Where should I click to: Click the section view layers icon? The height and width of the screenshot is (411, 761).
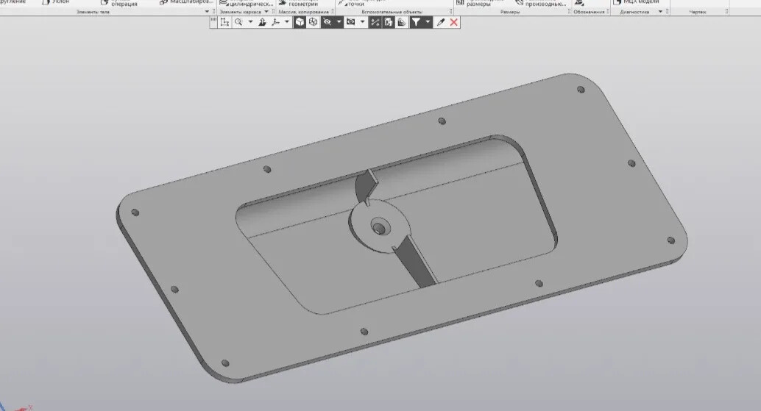point(401,22)
